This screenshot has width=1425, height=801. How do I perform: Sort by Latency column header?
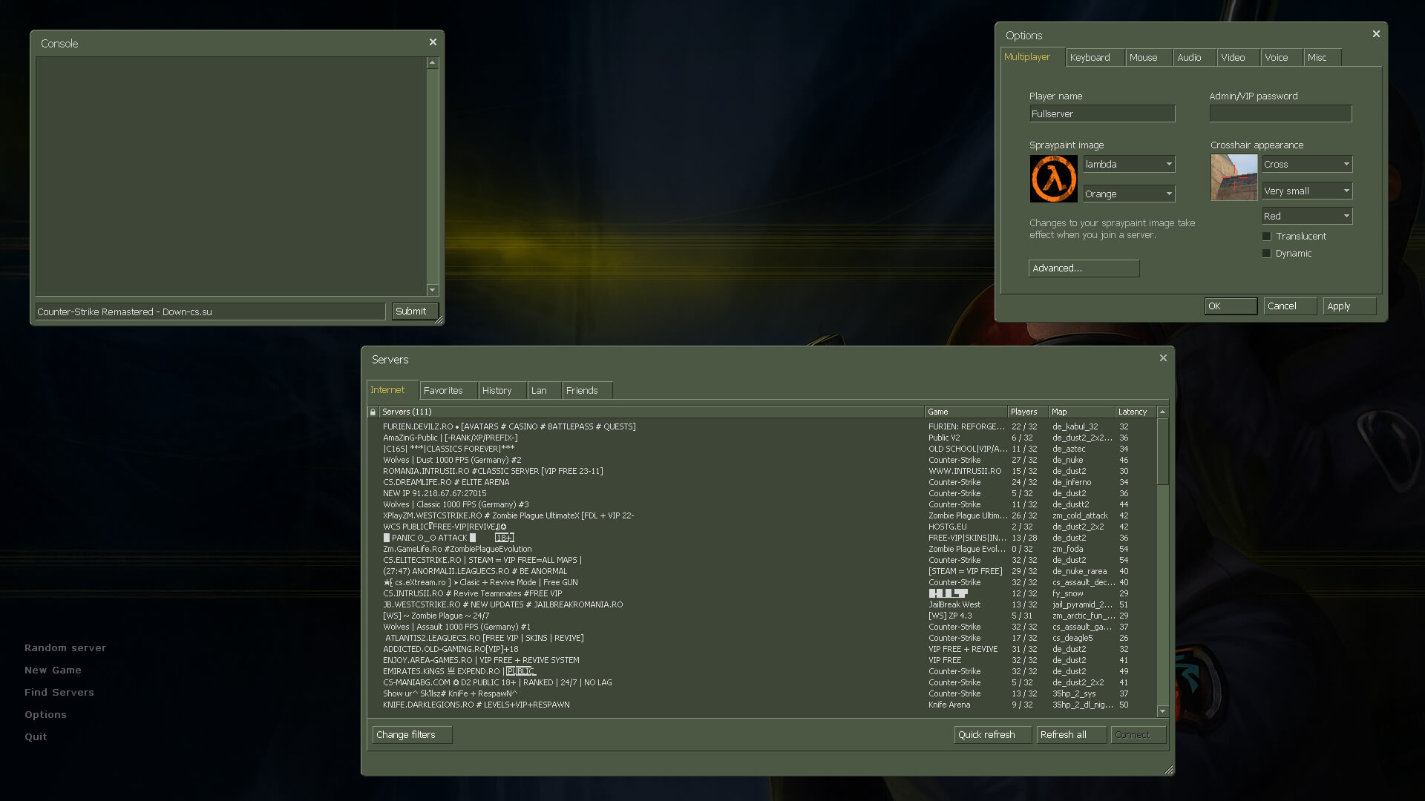[1136, 412]
